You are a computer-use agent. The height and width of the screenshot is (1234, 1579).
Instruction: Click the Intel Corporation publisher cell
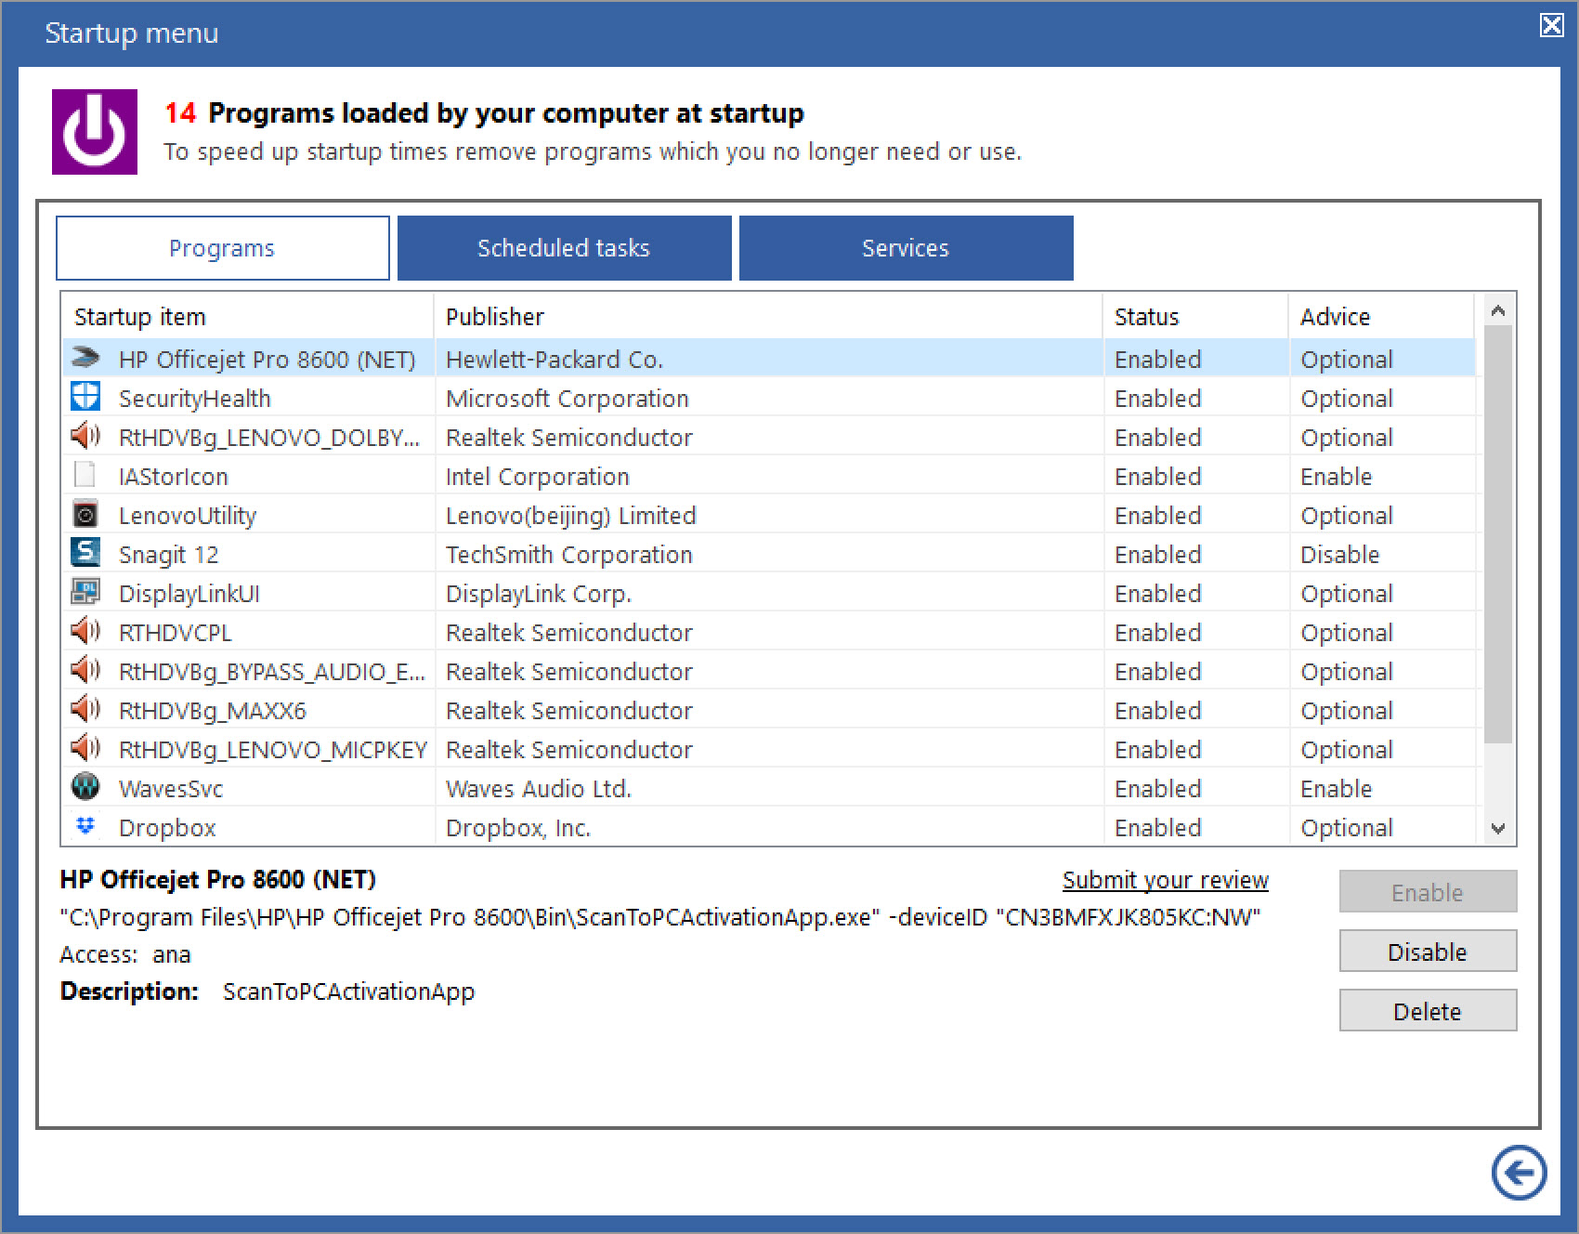tap(538, 477)
